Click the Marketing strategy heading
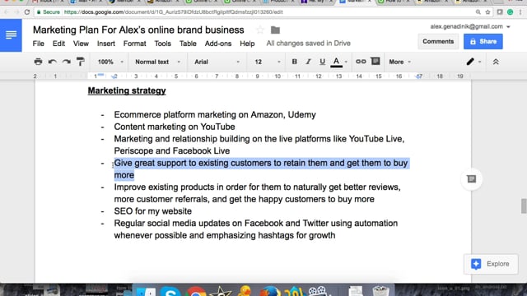 [x=127, y=90]
